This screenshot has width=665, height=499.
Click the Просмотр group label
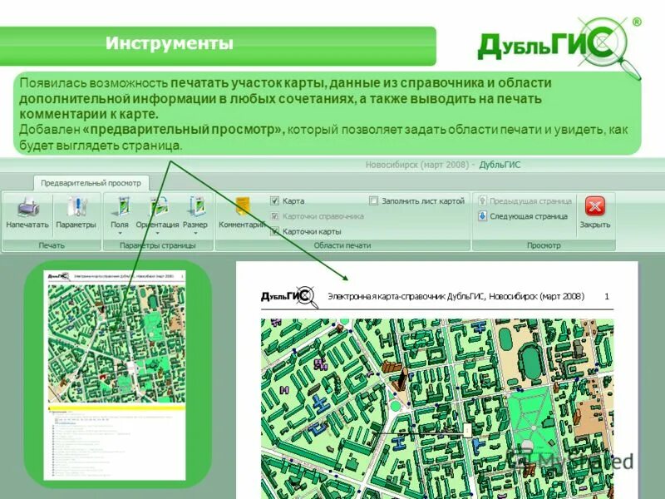pyautogui.click(x=544, y=245)
